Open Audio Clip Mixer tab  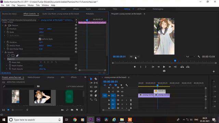tap(61, 14)
